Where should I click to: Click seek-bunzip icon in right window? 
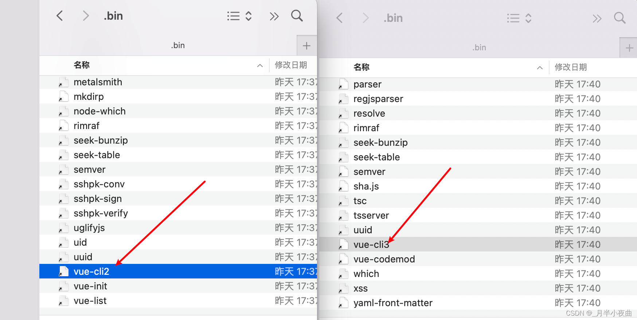(x=343, y=143)
